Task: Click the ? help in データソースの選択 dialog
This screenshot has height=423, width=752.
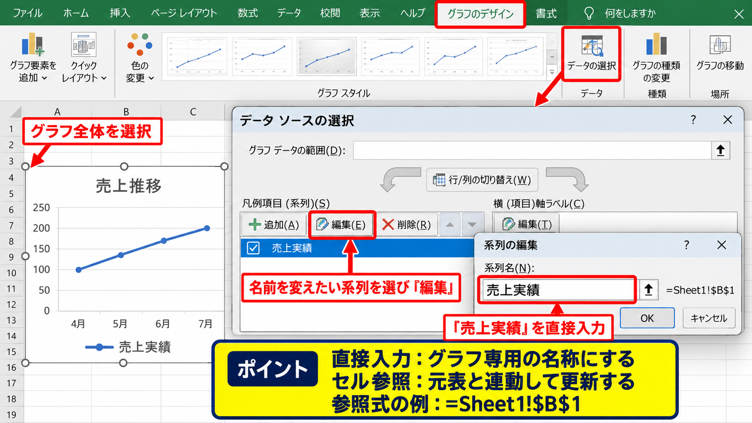Action: (x=693, y=120)
